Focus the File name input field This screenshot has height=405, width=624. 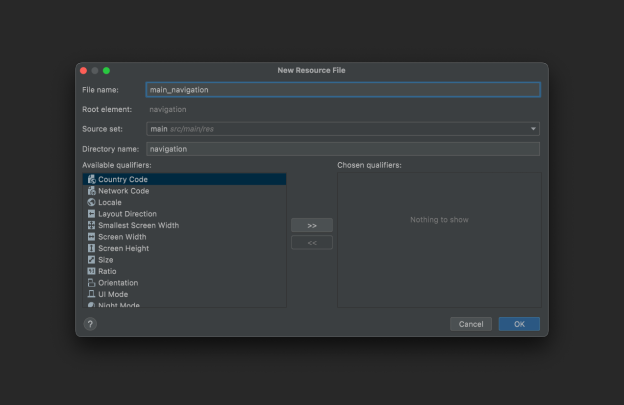343,90
